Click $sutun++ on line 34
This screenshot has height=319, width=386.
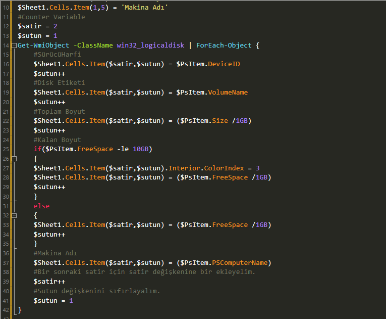(49, 235)
